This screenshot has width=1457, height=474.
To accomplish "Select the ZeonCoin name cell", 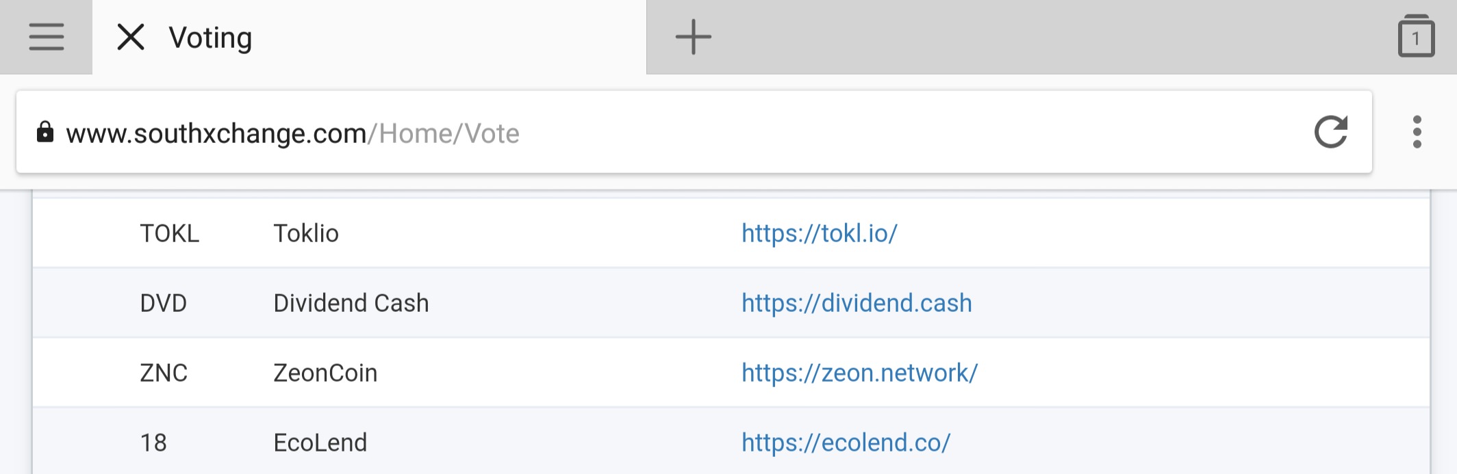I will click(x=325, y=373).
